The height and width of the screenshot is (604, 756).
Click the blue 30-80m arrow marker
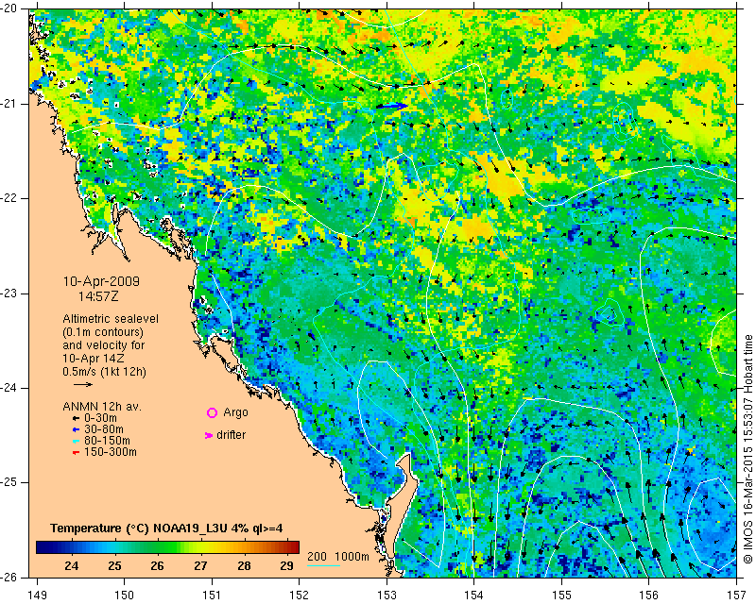click(76, 429)
